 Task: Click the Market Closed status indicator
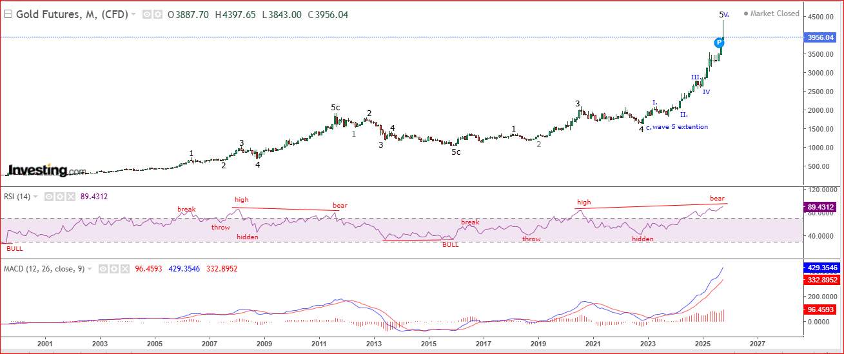(x=771, y=13)
